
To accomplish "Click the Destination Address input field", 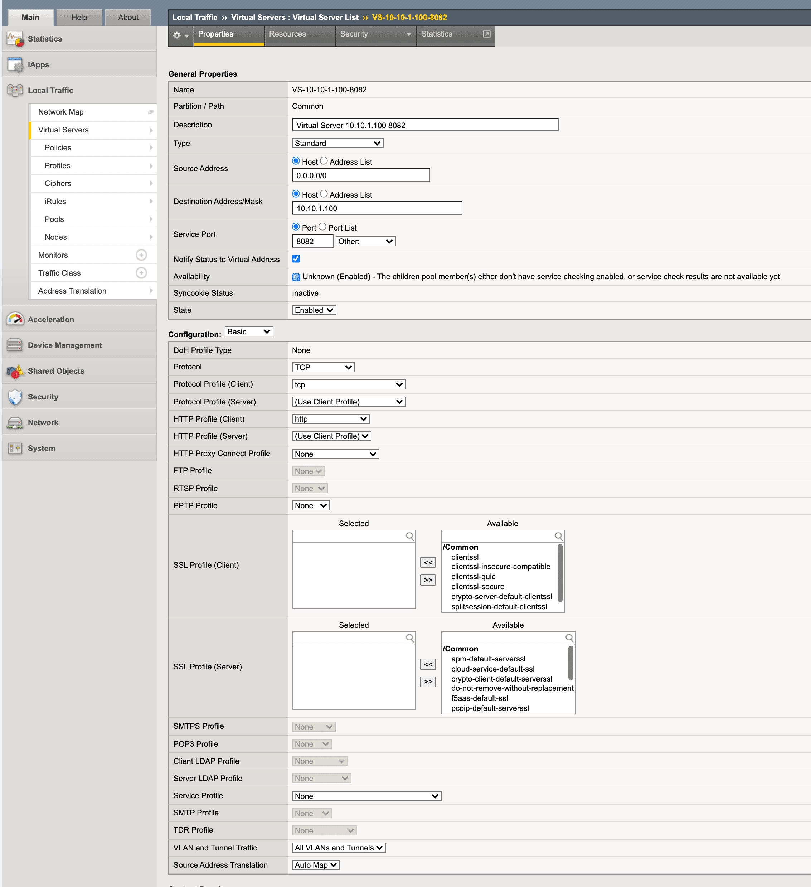I will pos(377,209).
